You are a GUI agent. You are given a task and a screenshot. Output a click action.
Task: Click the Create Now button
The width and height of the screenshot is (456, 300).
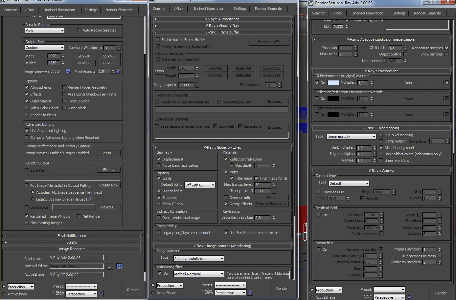click(x=109, y=185)
